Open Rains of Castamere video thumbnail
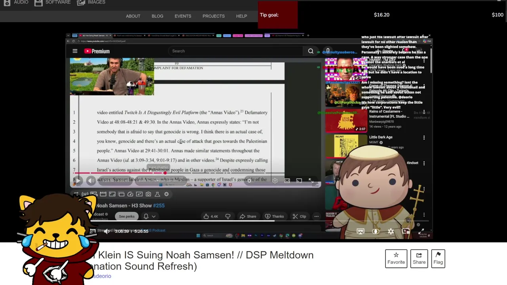 point(346,120)
